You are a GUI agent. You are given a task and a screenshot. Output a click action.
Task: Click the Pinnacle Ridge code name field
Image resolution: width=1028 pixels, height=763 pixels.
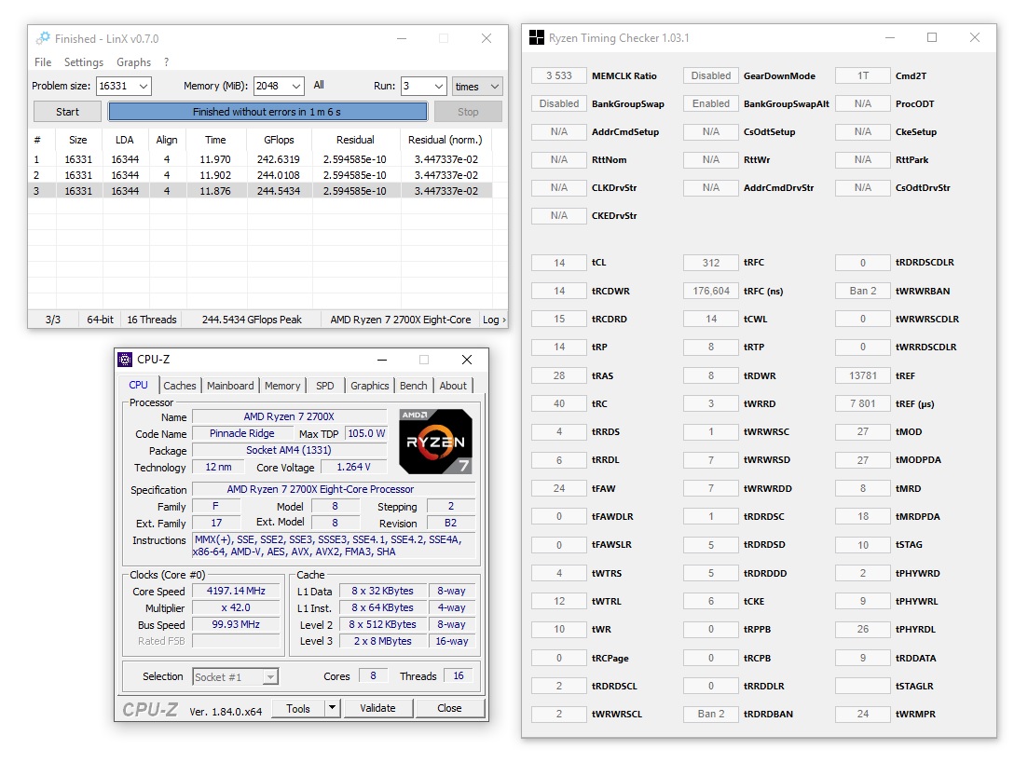pyautogui.click(x=242, y=433)
